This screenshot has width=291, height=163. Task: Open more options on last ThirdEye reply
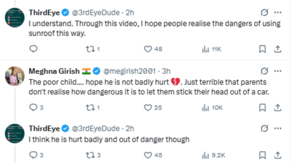(x=278, y=128)
